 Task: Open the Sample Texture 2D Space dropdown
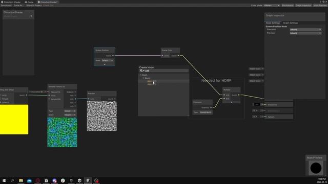coord(70,115)
